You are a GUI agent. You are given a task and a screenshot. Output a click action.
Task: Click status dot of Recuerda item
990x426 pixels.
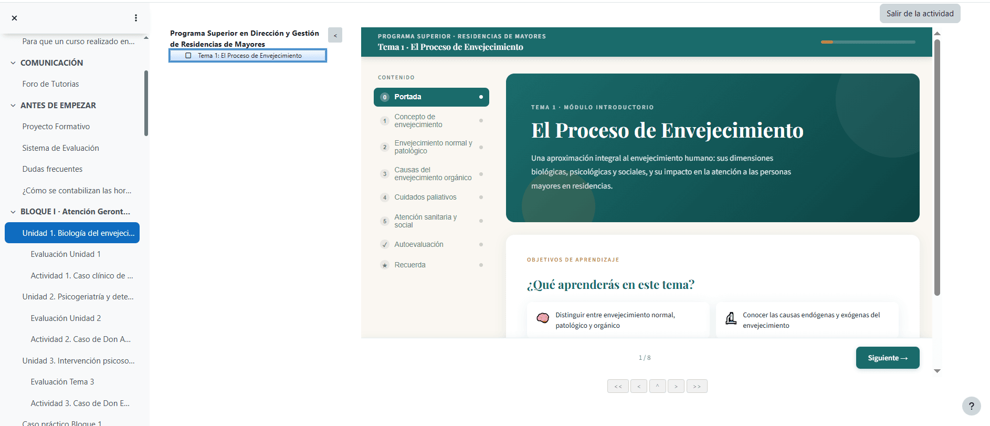(x=481, y=265)
